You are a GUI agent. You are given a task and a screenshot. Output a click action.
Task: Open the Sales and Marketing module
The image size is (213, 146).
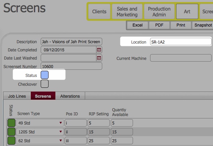(x=127, y=12)
